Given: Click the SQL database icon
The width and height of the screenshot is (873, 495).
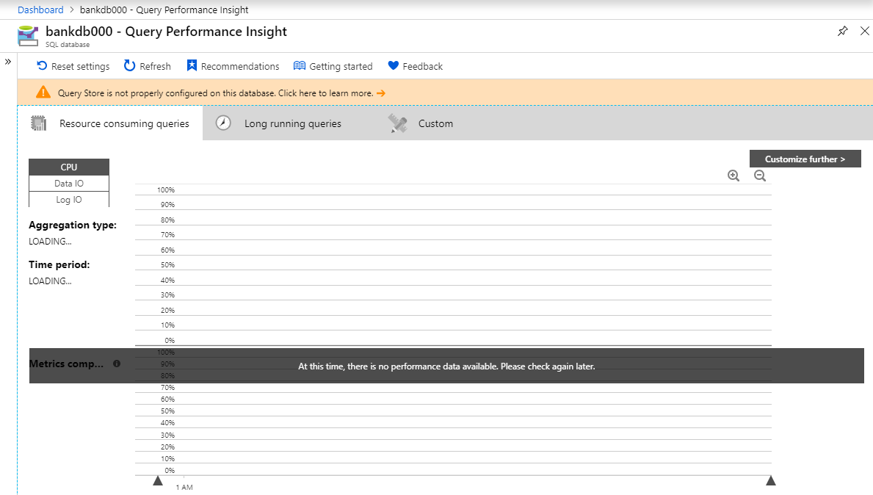Looking at the screenshot, I should [28, 36].
